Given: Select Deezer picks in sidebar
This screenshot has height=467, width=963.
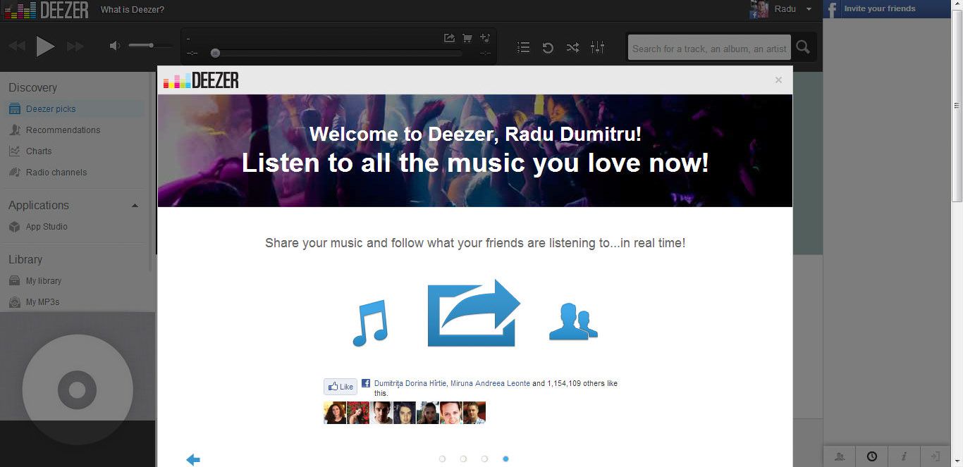Looking at the screenshot, I should [51, 109].
